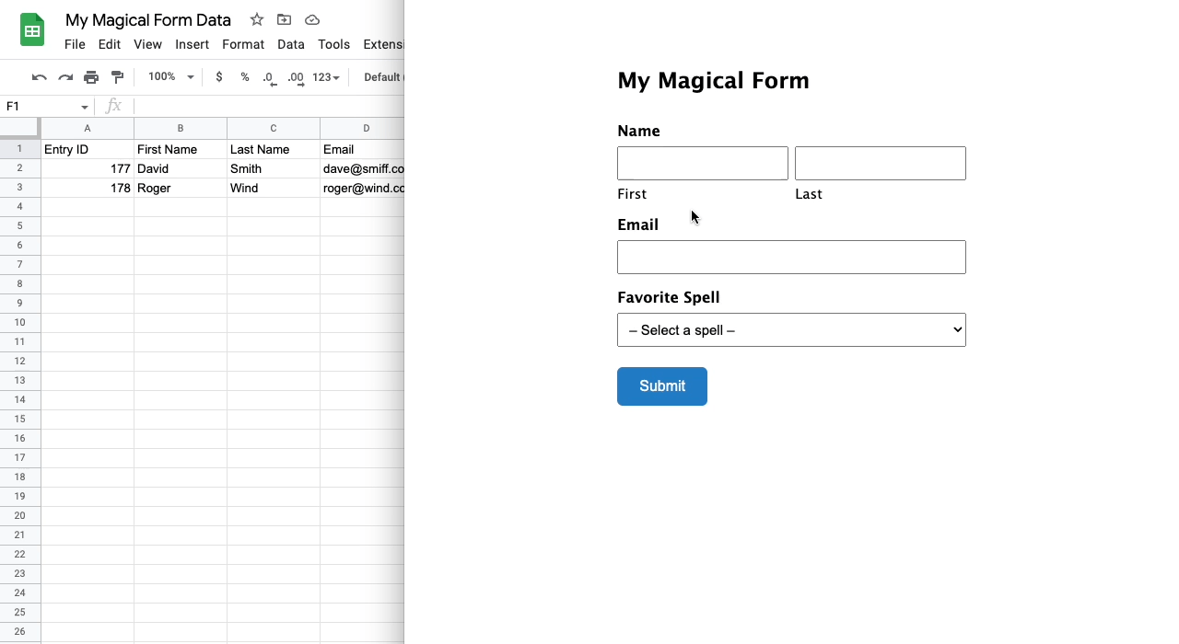Select row 10 header
This screenshot has height=644, width=1179.
coord(19,323)
